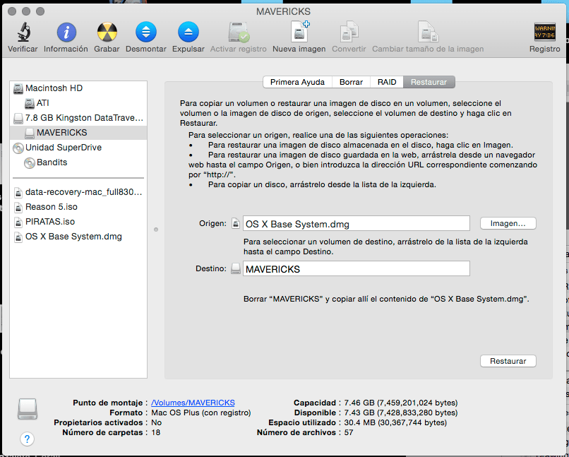The width and height of the screenshot is (569, 457).
Task: Click the Destino text field
Action: 356,269
